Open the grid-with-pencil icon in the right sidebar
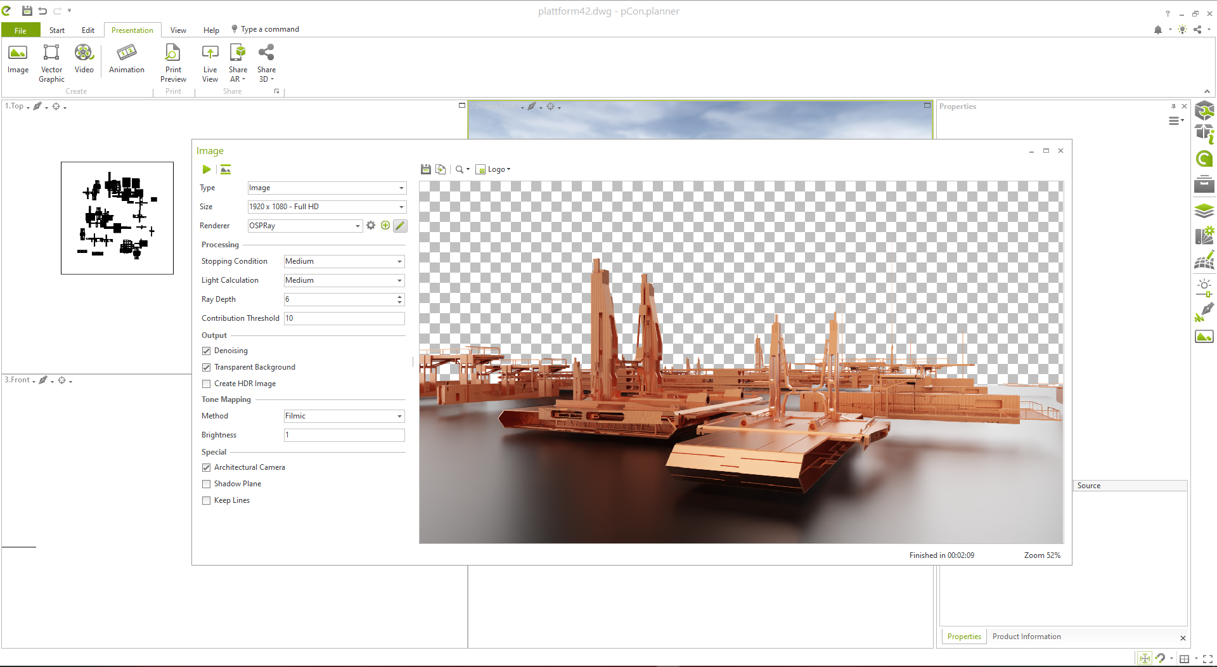This screenshot has width=1217, height=667. click(x=1204, y=260)
